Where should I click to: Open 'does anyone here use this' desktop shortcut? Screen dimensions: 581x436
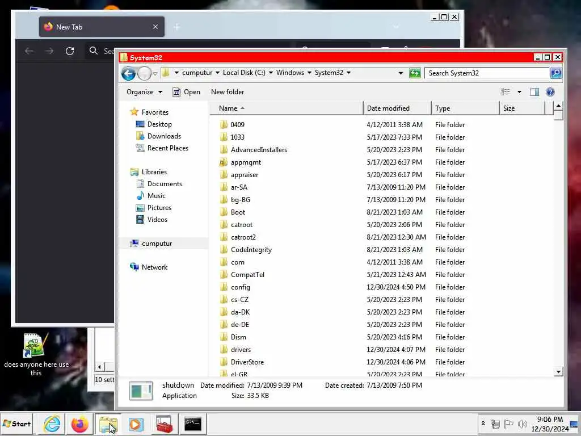36,354
